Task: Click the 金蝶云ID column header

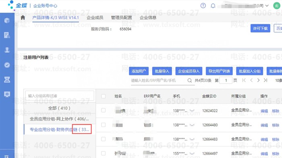Action: coord(209,96)
